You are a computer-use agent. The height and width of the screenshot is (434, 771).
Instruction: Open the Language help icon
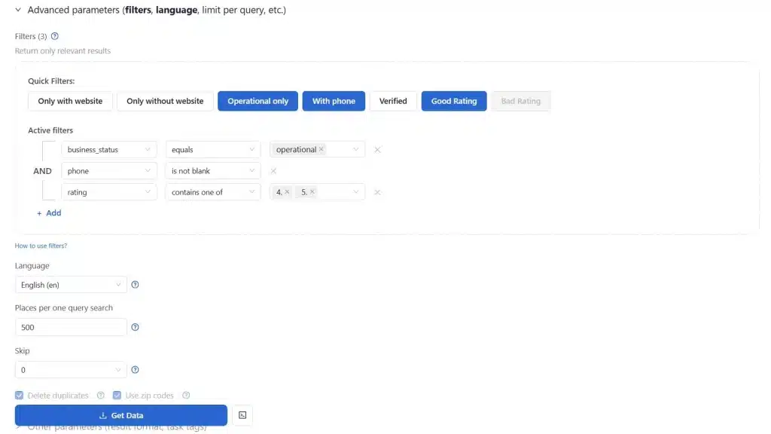[x=136, y=284]
